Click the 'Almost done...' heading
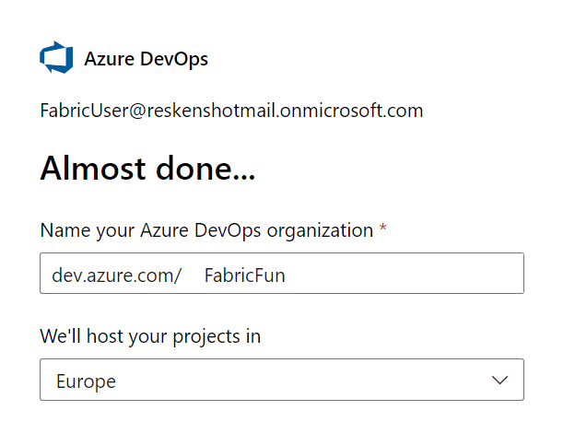 147,169
